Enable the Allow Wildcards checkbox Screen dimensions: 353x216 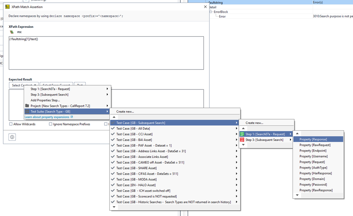pyautogui.click(x=11, y=124)
